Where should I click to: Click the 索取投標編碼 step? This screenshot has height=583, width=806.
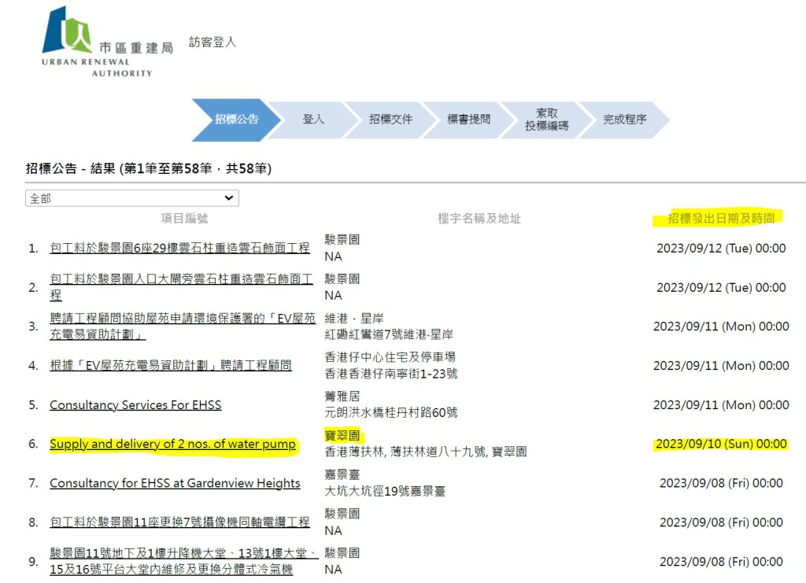pos(546,120)
